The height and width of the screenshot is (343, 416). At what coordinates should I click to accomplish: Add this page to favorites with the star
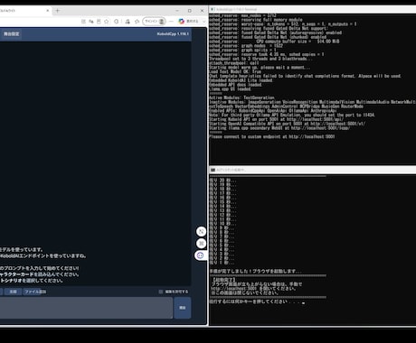(x=107, y=22)
